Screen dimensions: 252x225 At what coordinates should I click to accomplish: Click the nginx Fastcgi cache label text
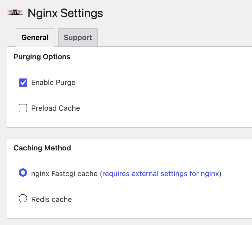(x=64, y=174)
